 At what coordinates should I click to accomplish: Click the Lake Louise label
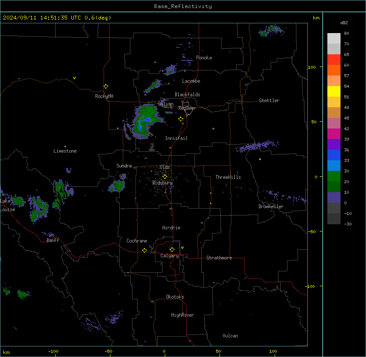coord(8,205)
